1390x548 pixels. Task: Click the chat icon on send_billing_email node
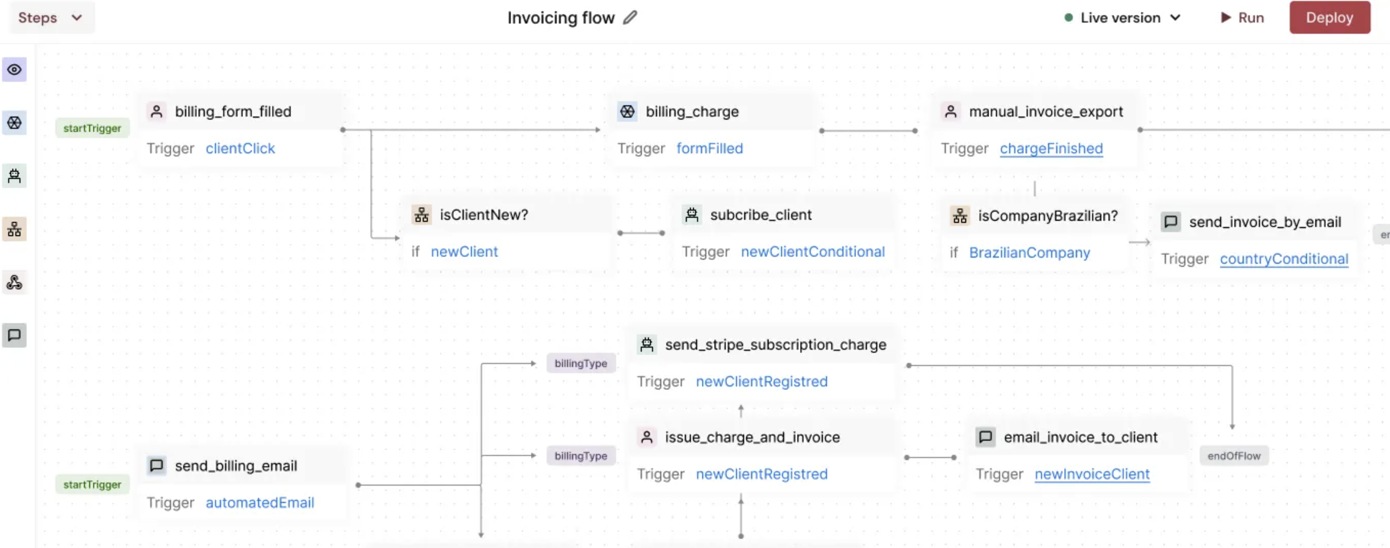point(157,466)
